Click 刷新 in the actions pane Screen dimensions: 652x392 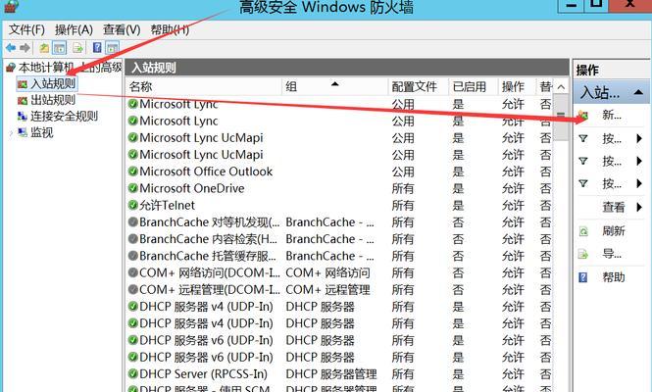(614, 231)
